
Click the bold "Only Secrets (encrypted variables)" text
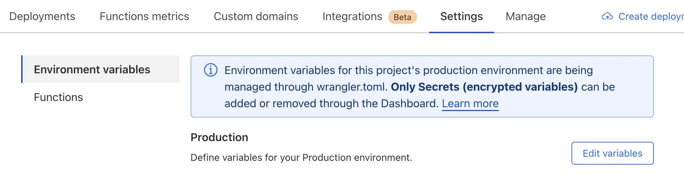point(484,87)
